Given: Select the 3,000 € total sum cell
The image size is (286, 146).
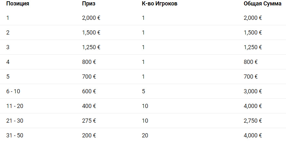Looking at the screenshot, I should [253, 91].
